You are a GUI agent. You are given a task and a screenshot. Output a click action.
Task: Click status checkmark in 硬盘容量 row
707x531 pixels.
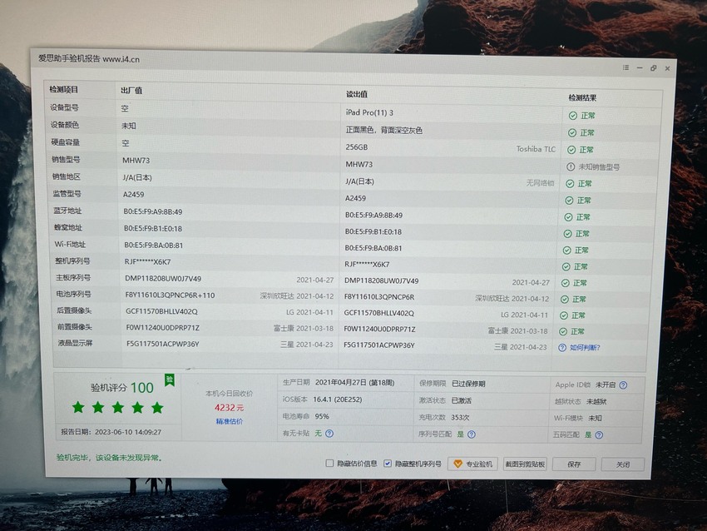[x=571, y=150]
